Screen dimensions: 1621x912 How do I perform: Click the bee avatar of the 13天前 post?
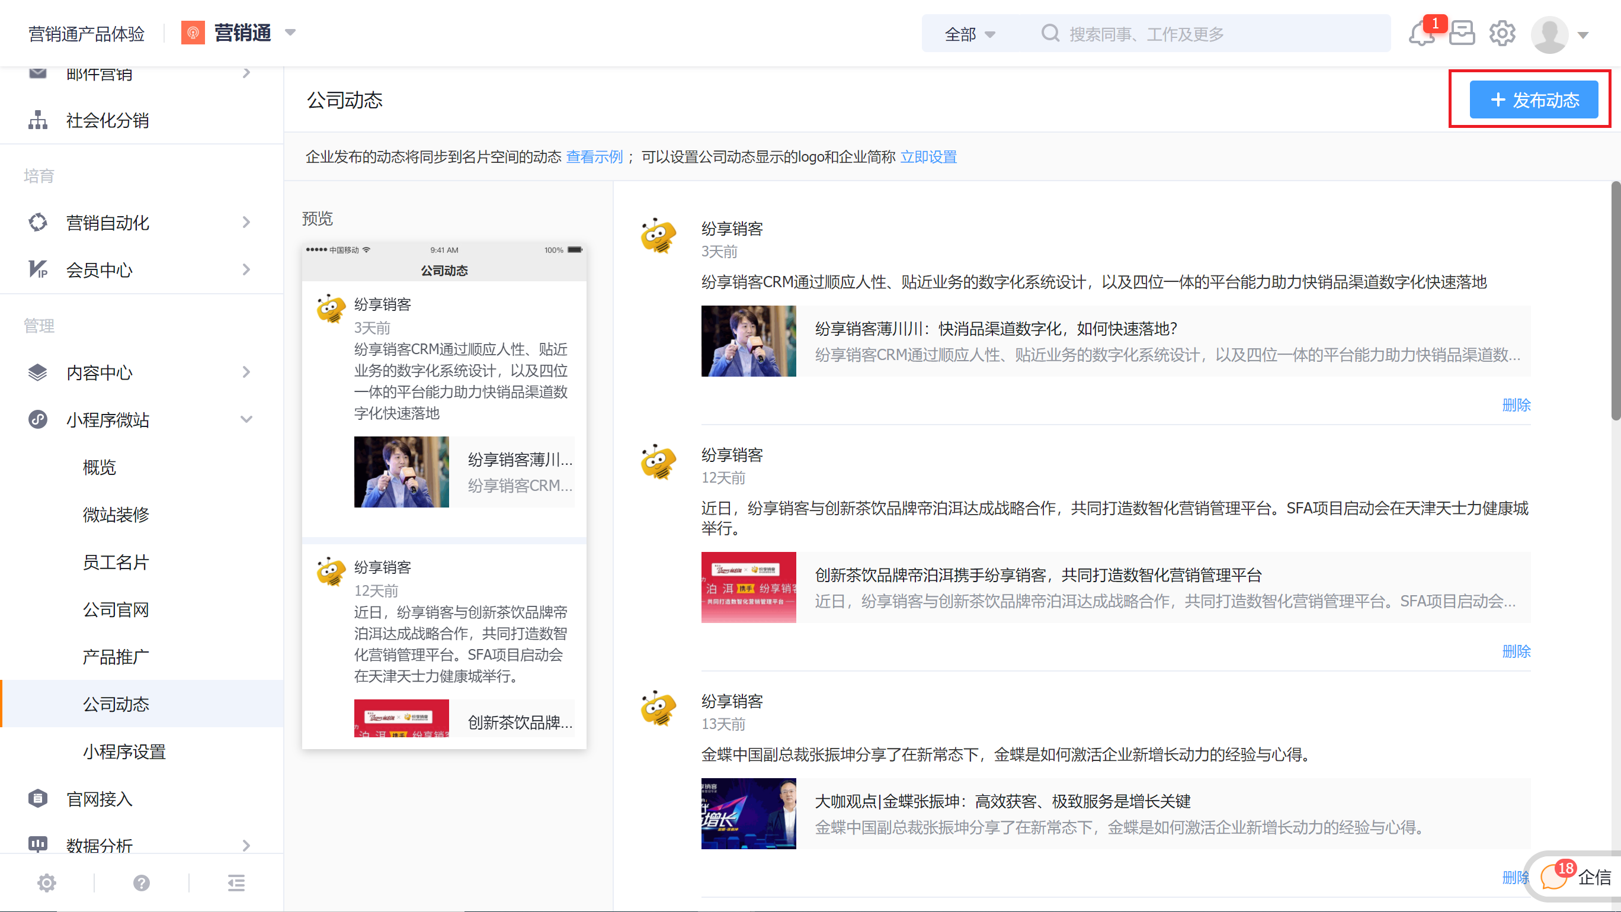coord(658,708)
